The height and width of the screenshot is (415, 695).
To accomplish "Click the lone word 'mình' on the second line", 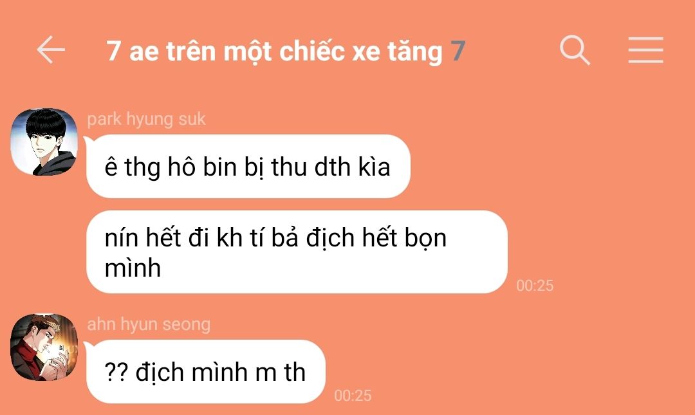I will pyautogui.click(x=133, y=268).
